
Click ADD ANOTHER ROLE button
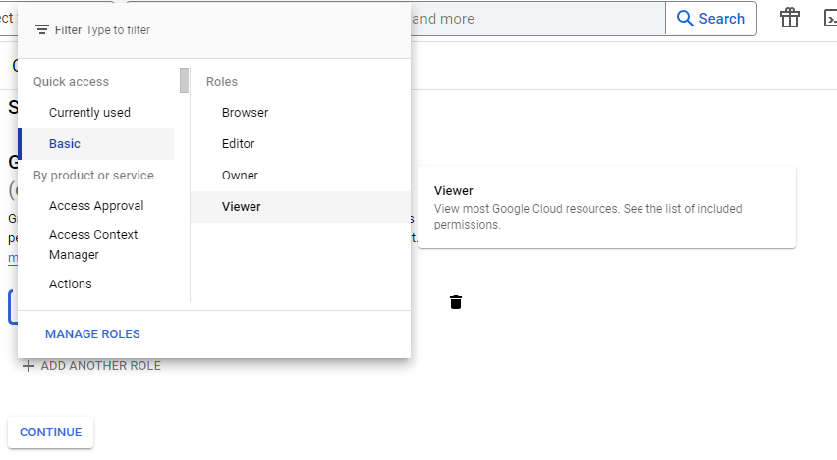coord(100,366)
